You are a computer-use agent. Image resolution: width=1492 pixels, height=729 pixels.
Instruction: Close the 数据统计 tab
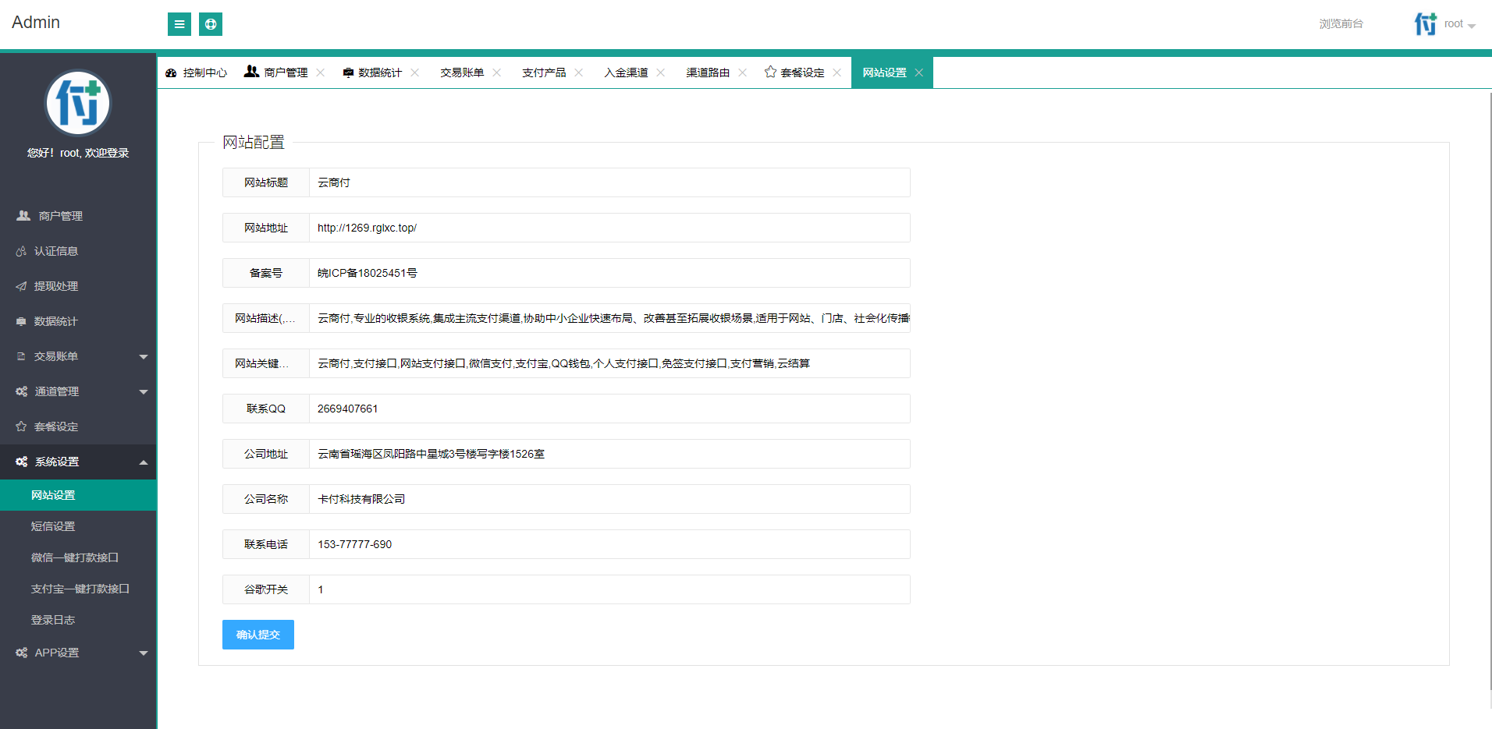pos(415,73)
